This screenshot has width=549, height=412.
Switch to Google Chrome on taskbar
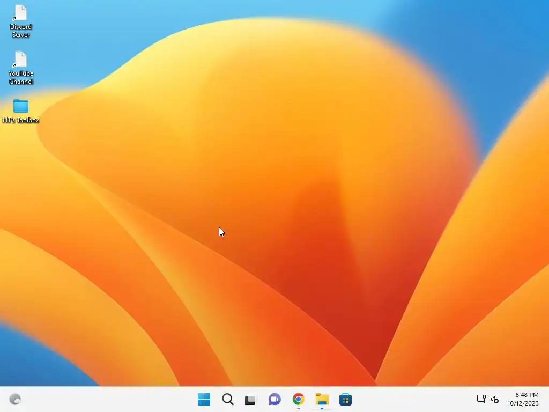298,399
